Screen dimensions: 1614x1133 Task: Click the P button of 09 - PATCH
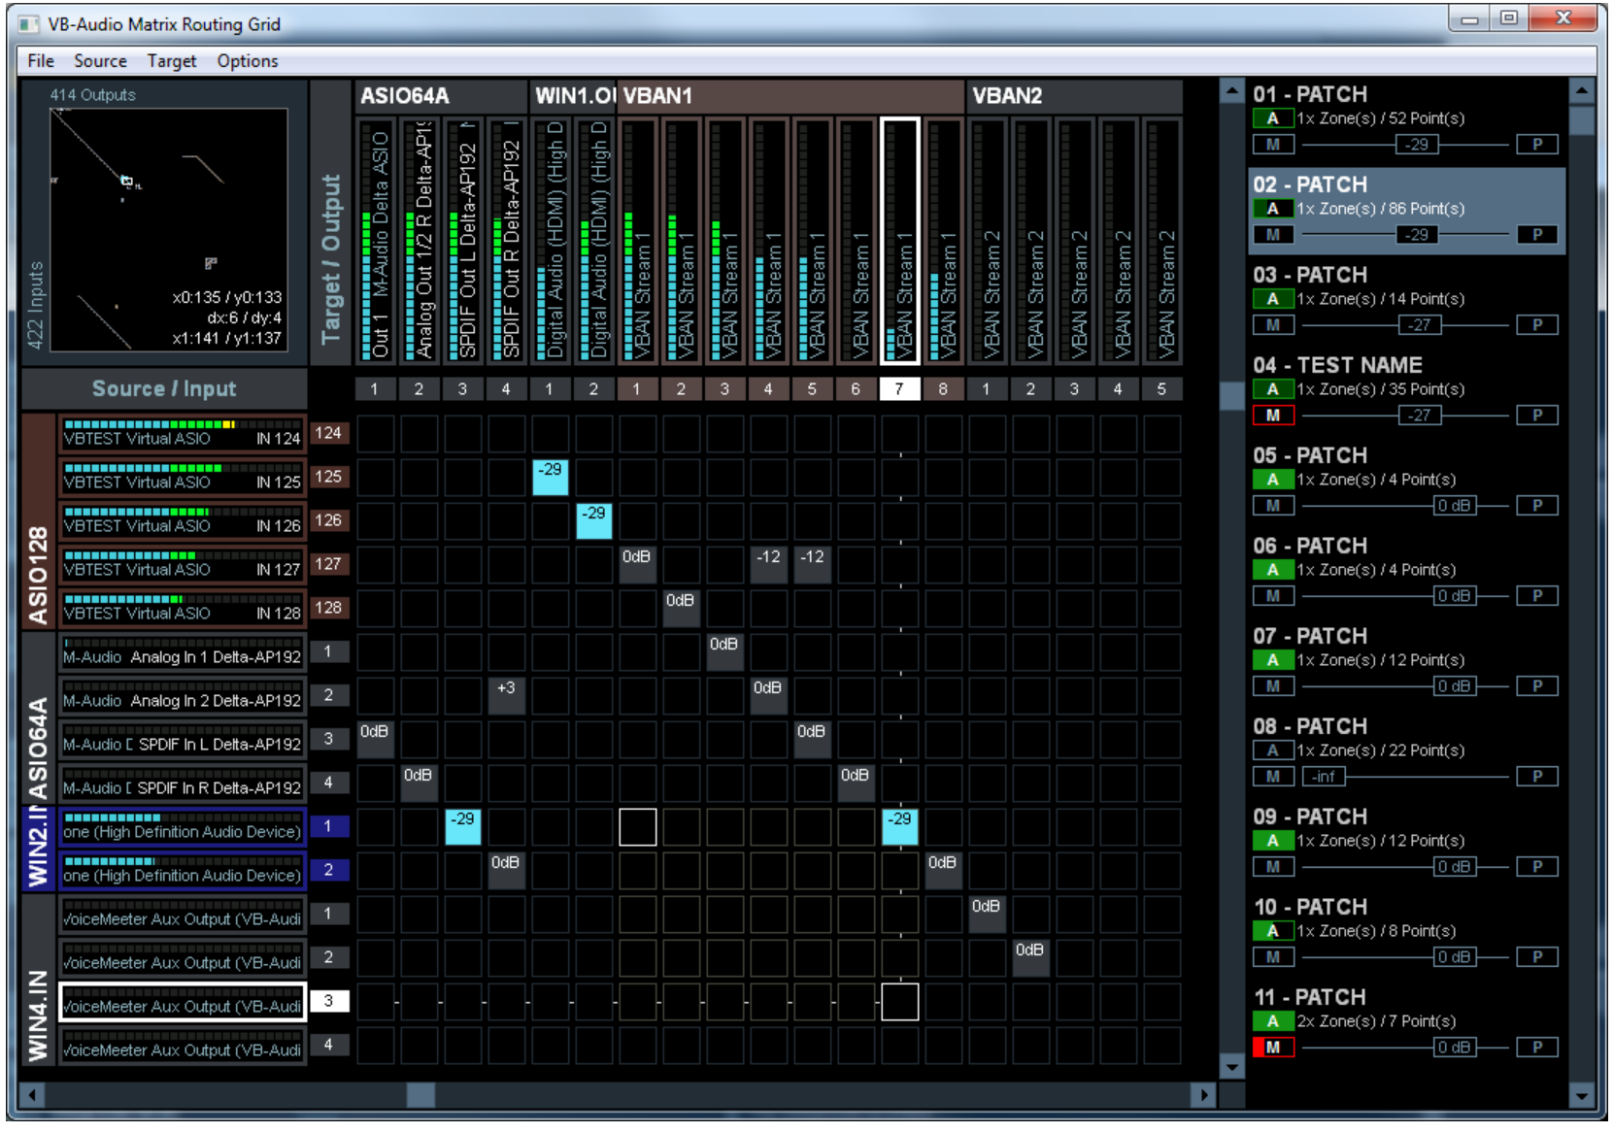coord(1537,867)
